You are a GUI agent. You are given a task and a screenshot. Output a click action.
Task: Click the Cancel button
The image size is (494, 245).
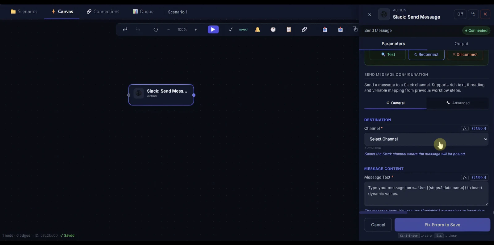[378, 225]
